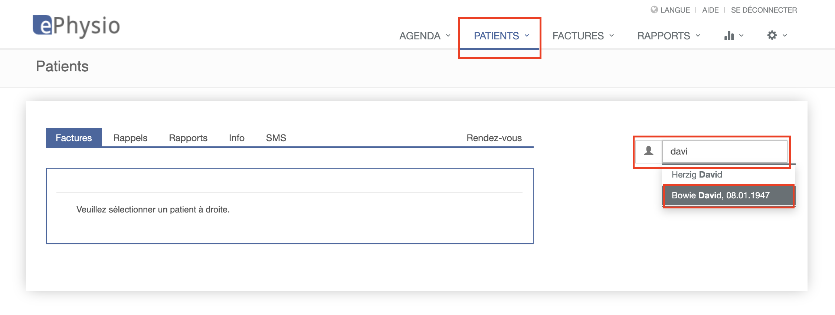Click the ePhysio logo
835x315 pixels.
[76, 26]
